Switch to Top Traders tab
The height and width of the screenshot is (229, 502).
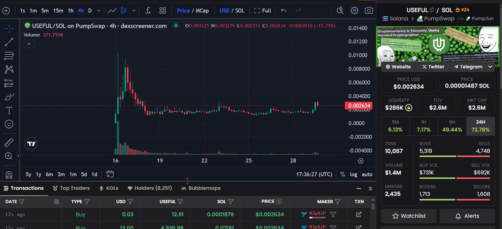tap(72, 188)
